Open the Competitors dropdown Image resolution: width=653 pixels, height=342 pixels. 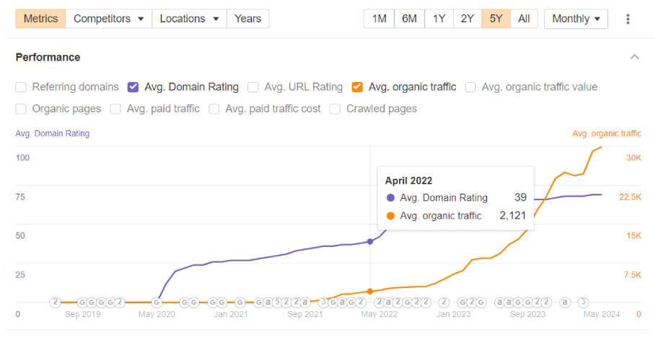tap(108, 19)
